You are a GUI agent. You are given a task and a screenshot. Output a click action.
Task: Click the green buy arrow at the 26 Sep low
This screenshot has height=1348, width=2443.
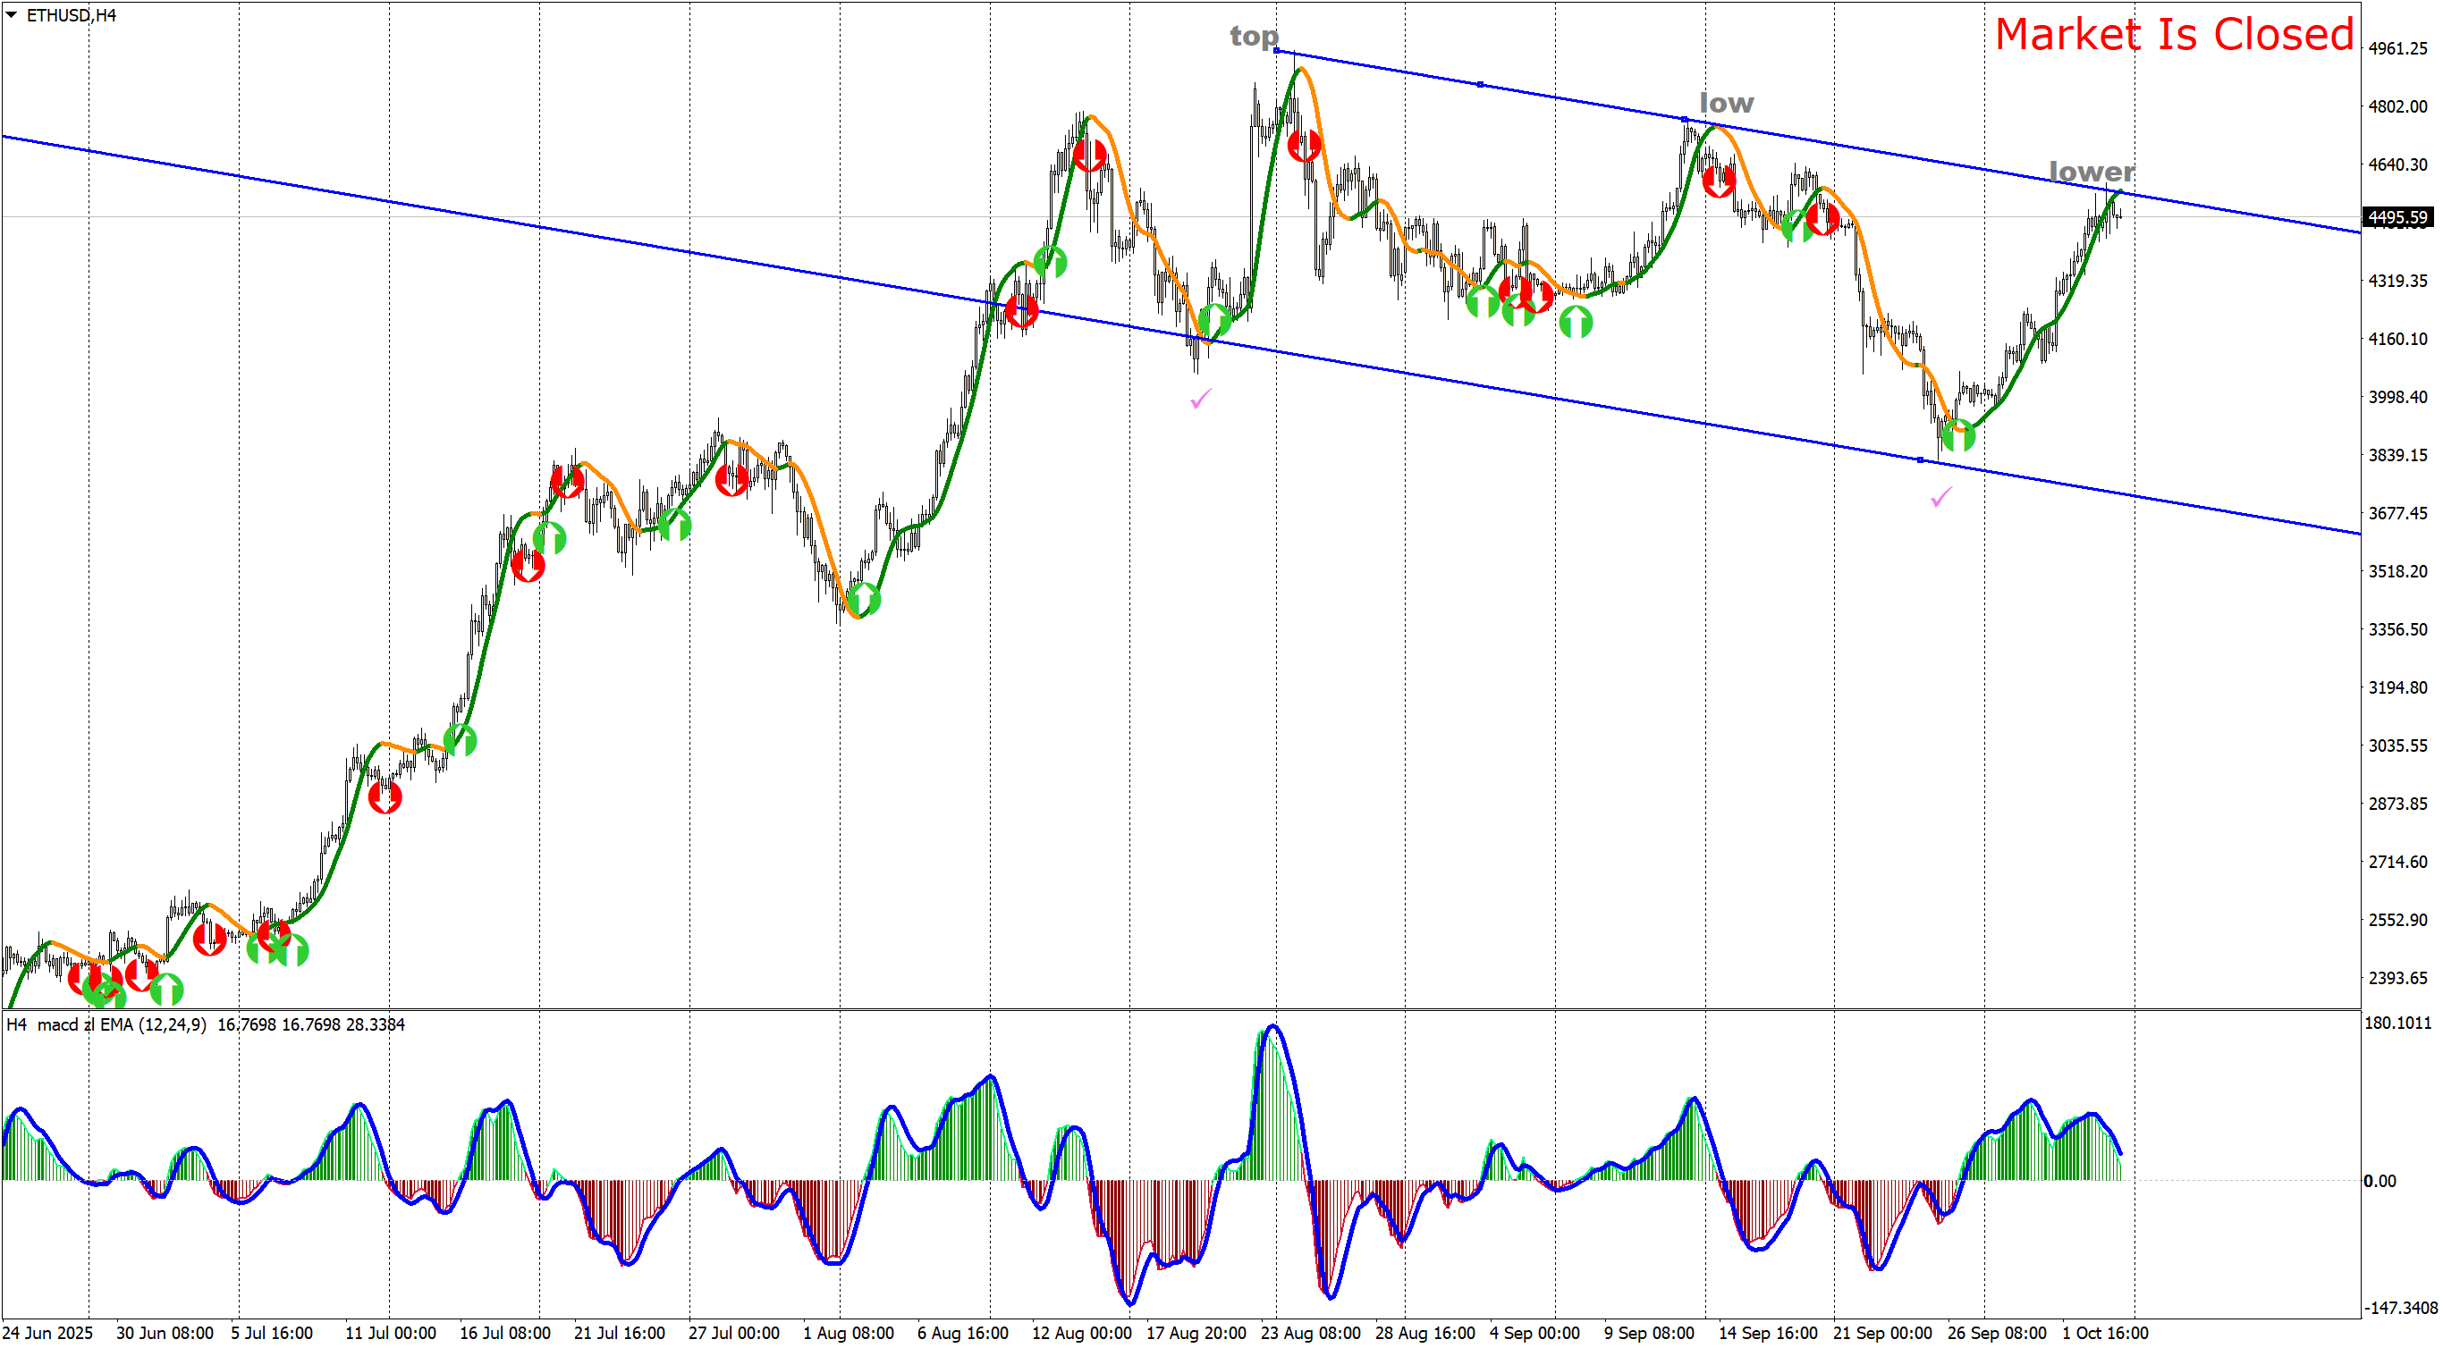pos(1957,436)
